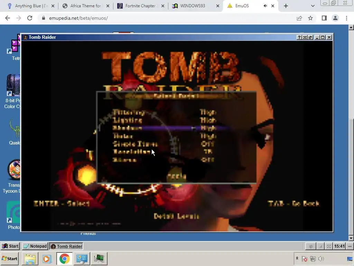The height and width of the screenshot is (266, 354).
Task: Go back in browser history
Action: coord(8,18)
